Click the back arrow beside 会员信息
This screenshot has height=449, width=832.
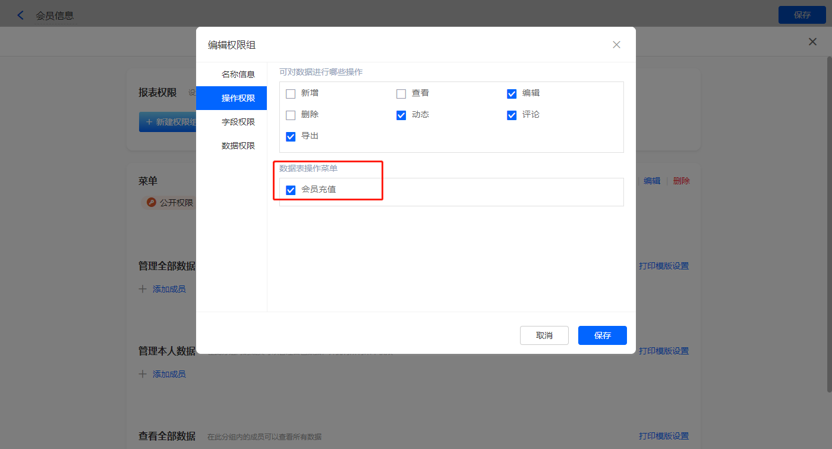[x=21, y=15]
